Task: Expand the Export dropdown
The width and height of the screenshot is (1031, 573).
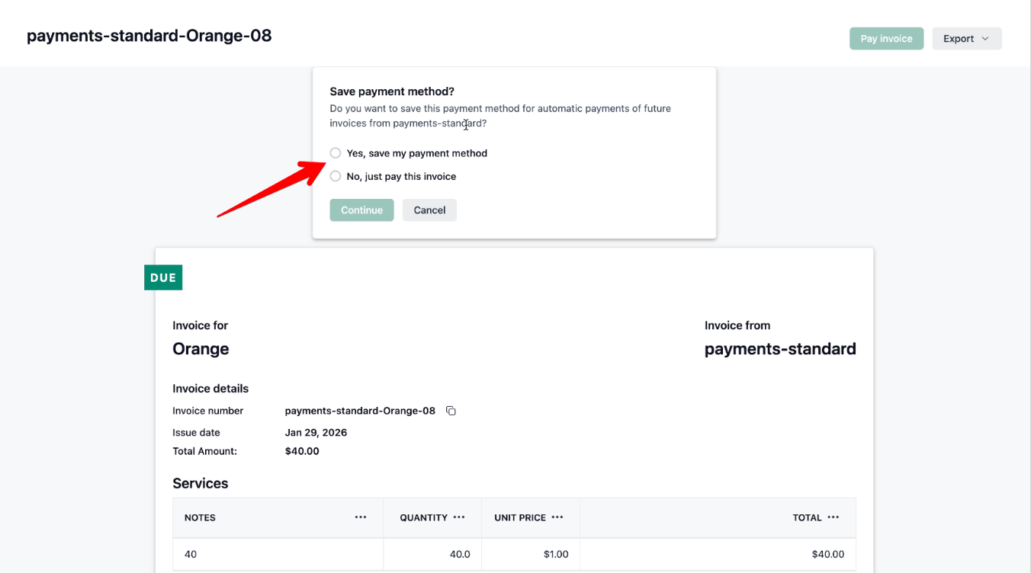Action: 966,39
